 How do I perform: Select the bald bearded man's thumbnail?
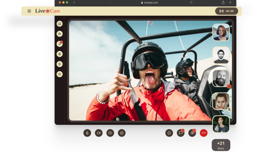coord(221,78)
